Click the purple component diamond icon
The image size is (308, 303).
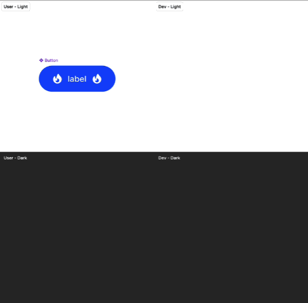(x=41, y=60)
